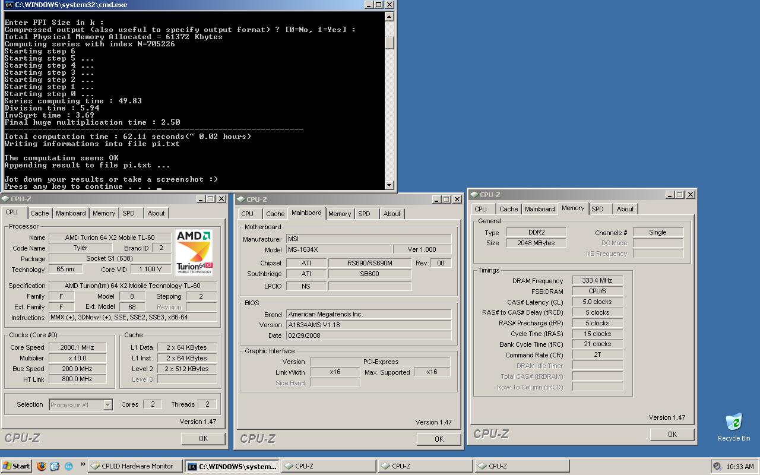Click the Name field AMD Turion 64 X2 Mobile TL-60
Screen dimensions: 760x475
(110, 237)
